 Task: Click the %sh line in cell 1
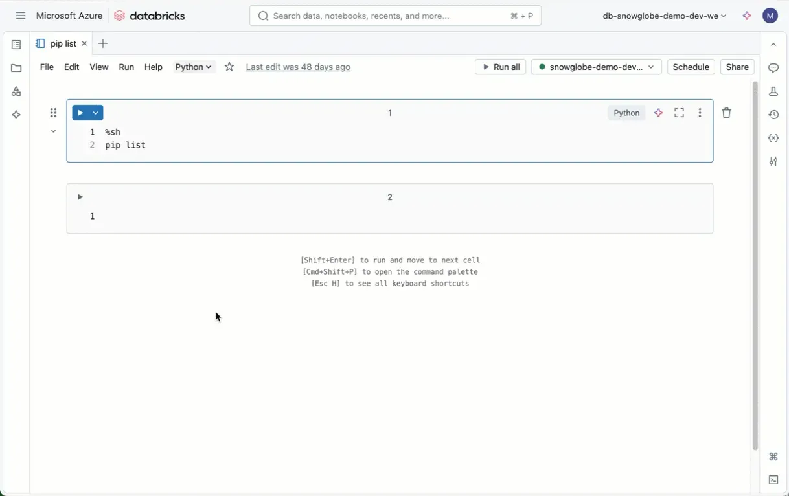(113, 132)
